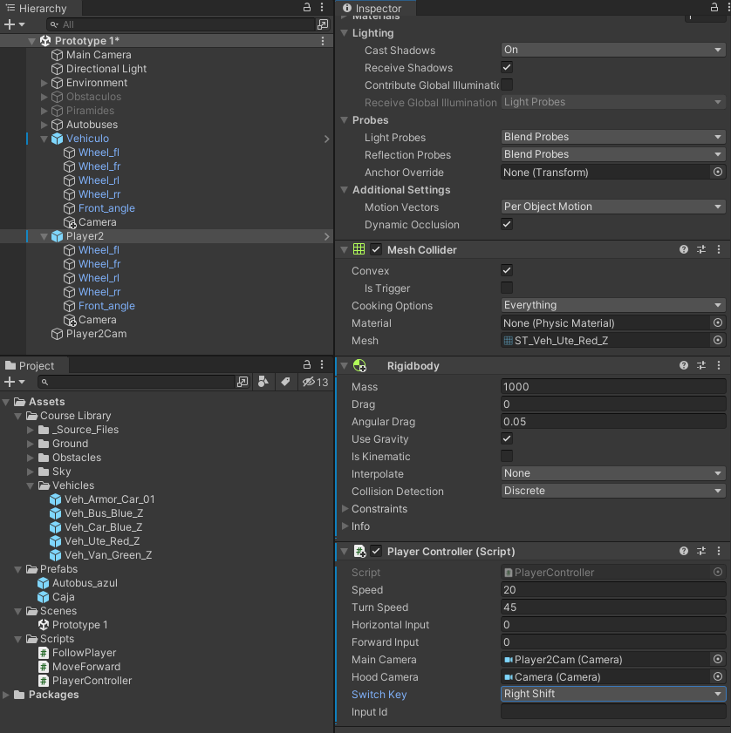Disable the Mesh Collider component checkbox

[x=376, y=249]
